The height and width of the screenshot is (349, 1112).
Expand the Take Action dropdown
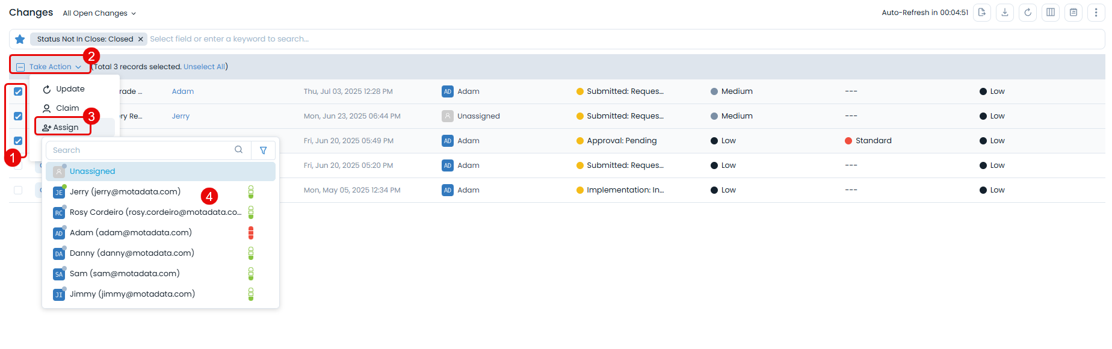[x=55, y=67]
